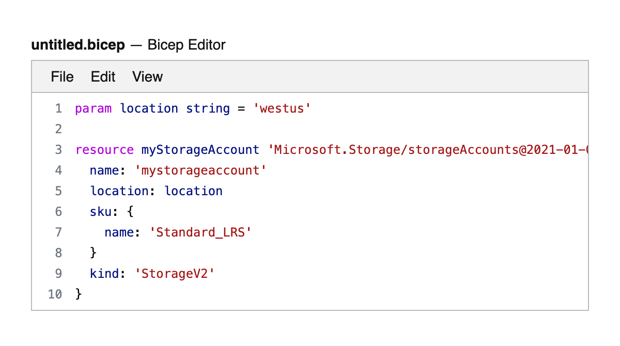Click line number 10 in gutter

click(x=55, y=294)
